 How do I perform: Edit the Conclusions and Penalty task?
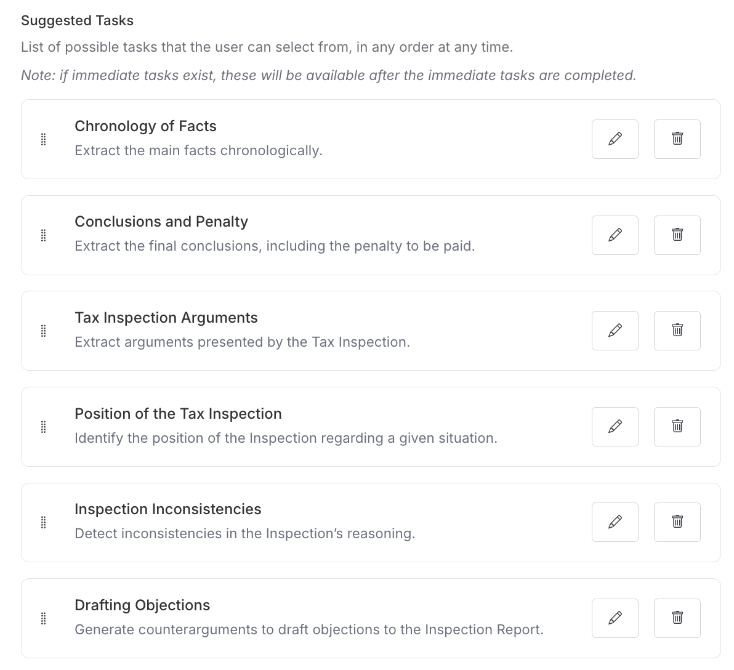(615, 235)
